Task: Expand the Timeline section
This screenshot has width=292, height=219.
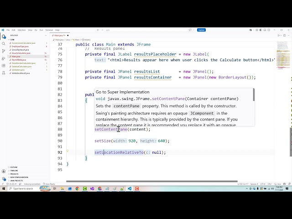Action: point(13,171)
